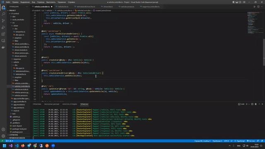Screen dimensions: 265x149
Task: Open the Extensions view
Action: [3, 34]
